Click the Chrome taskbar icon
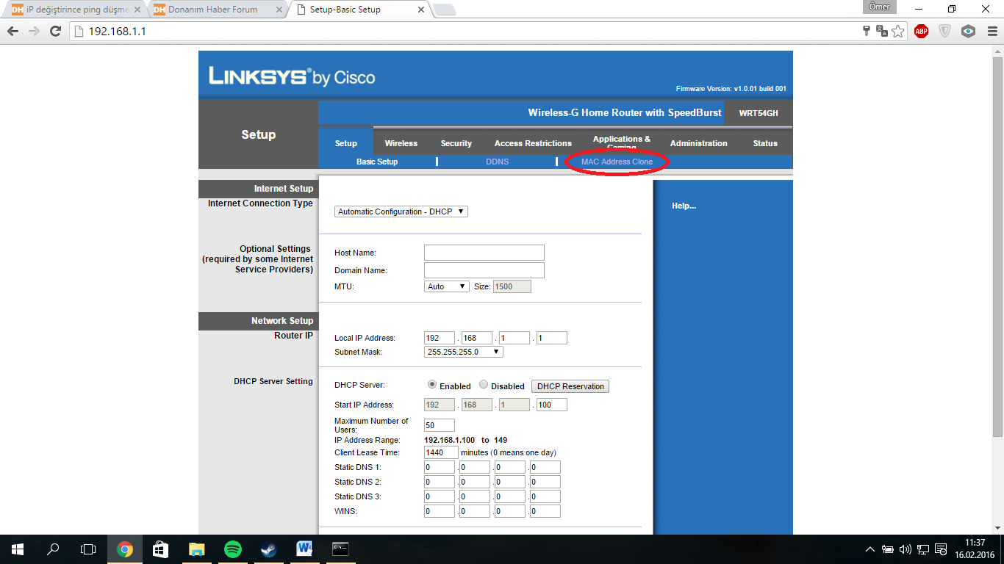 pyautogui.click(x=124, y=549)
